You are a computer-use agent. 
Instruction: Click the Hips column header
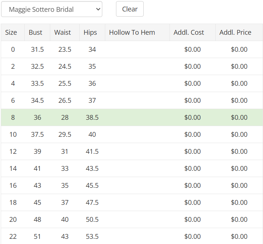(x=90, y=33)
